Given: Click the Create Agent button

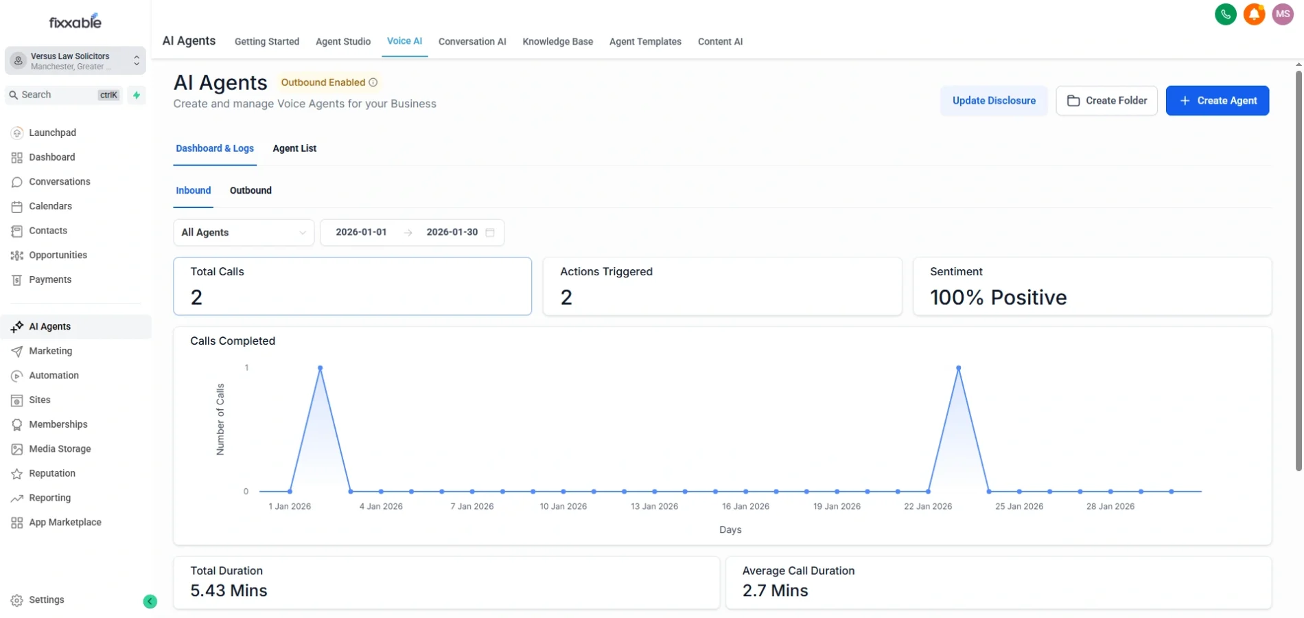Looking at the screenshot, I should pyautogui.click(x=1217, y=100).
